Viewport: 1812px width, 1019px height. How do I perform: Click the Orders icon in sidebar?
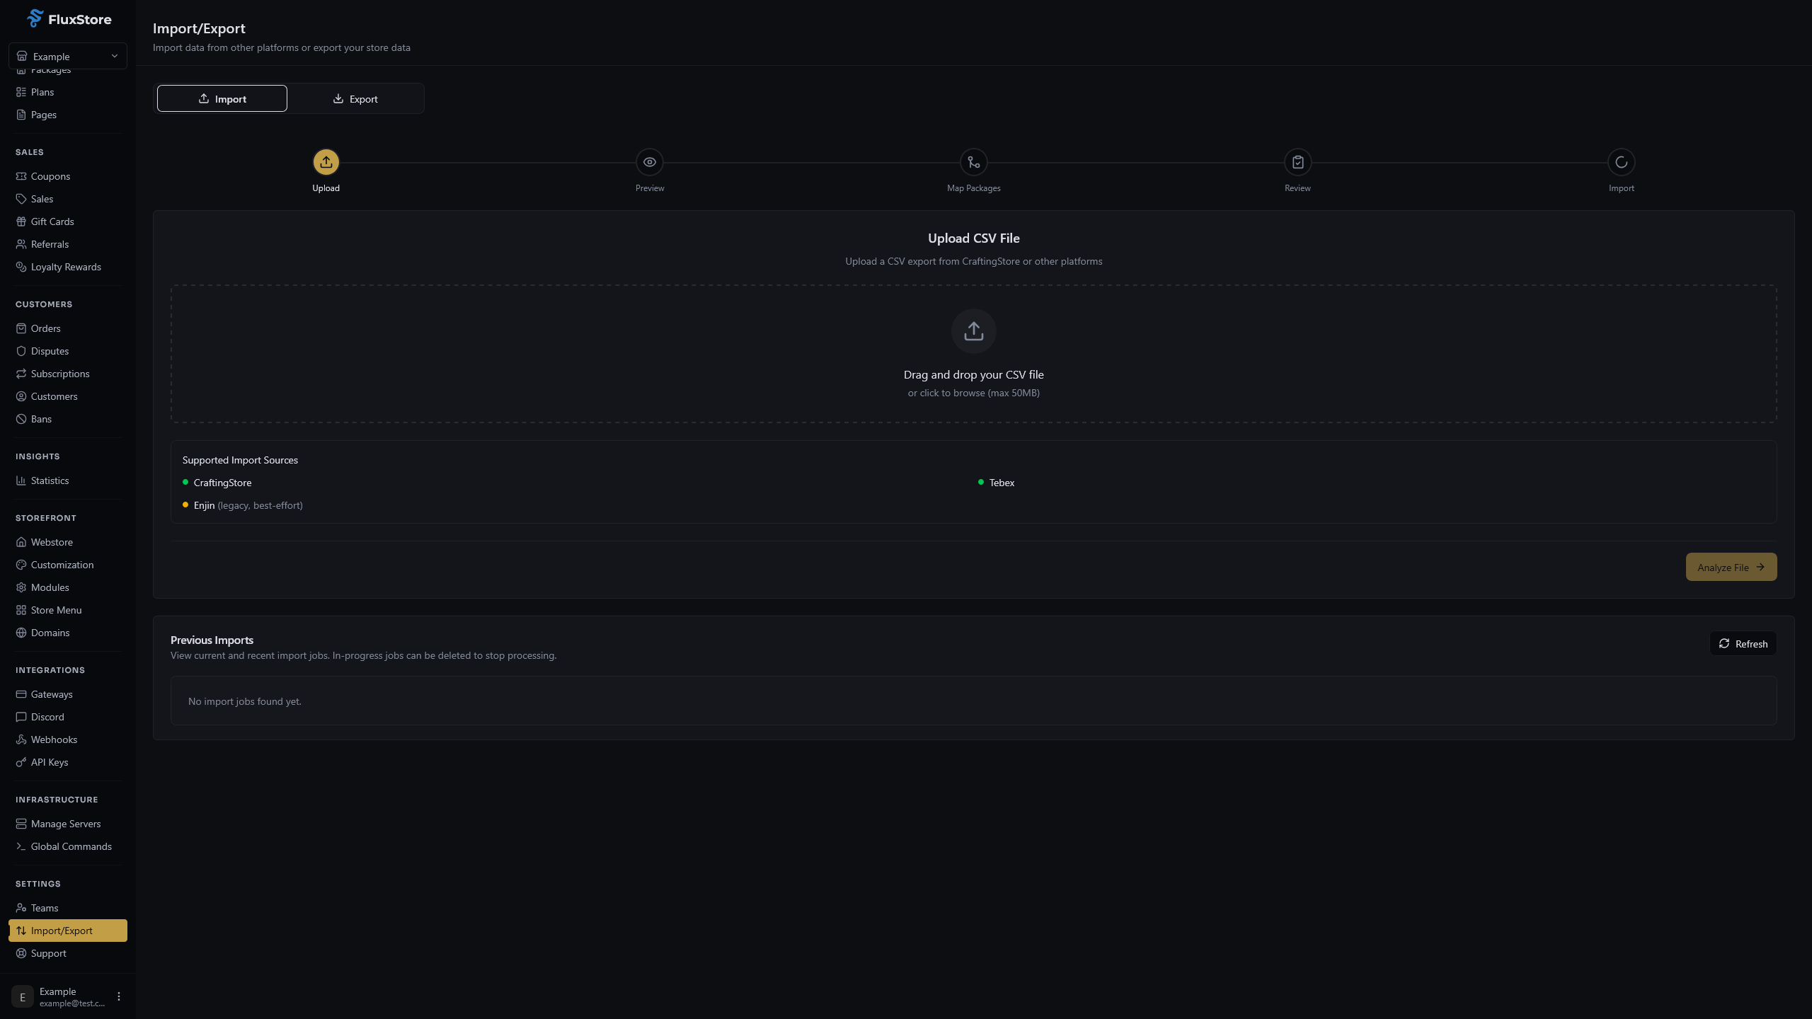point(21,328)
